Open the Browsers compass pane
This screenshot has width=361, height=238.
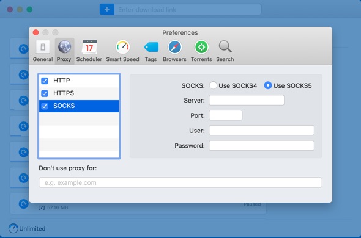(174, 51)
